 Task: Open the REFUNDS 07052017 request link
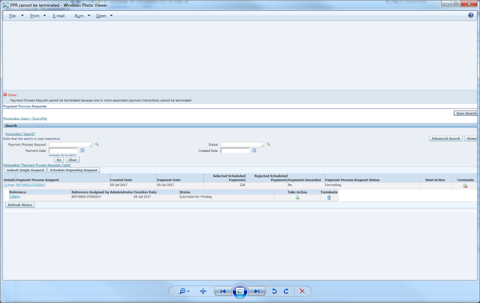click(31, 185)
